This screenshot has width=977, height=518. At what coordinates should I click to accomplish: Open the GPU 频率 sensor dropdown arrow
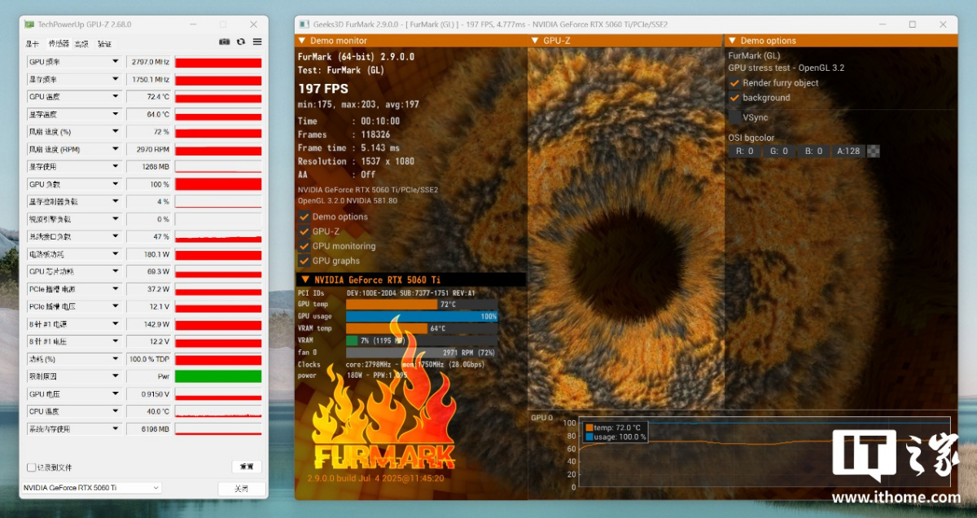[115, 62]
